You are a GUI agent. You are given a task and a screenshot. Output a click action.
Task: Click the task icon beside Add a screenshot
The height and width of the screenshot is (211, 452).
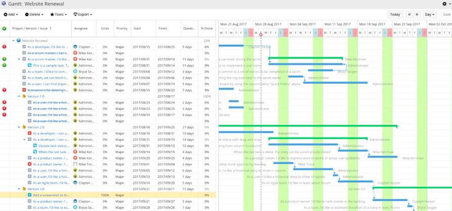(29, 195)
